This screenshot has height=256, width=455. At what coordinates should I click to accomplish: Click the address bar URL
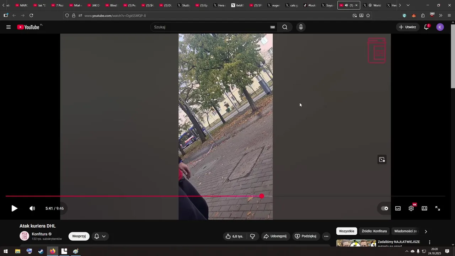[115, 16]
